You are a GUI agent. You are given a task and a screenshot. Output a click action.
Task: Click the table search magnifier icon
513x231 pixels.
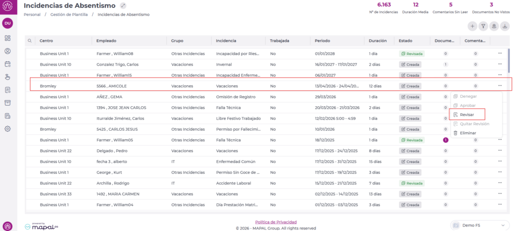tap(30, 41)
